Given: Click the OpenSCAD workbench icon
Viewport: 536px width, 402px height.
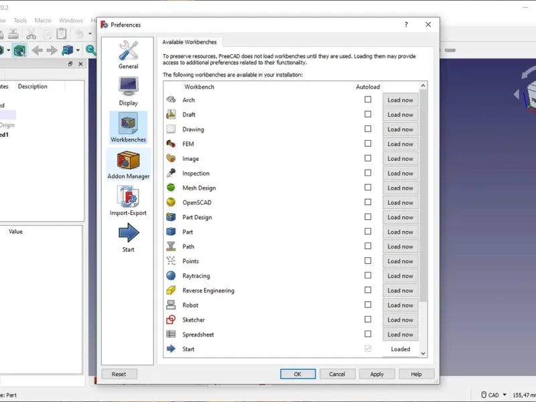Looking at the screenshot, I should [171, 202].
